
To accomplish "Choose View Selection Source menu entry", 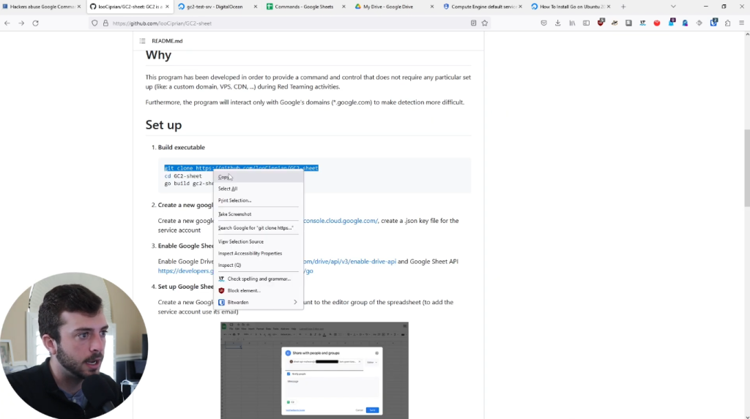I will [259, 242].
